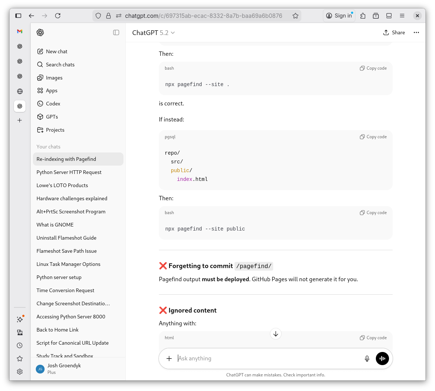Open the conversation options kebab menu
435x391 pixels.
point(416,32)
